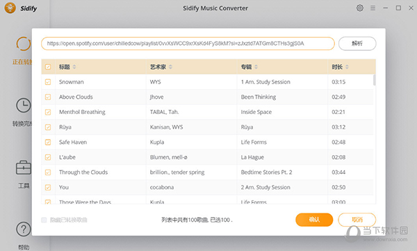Open the settings gear in title bar
The height and width of the screenshot is (251, 417).
(x=359, y=8)
